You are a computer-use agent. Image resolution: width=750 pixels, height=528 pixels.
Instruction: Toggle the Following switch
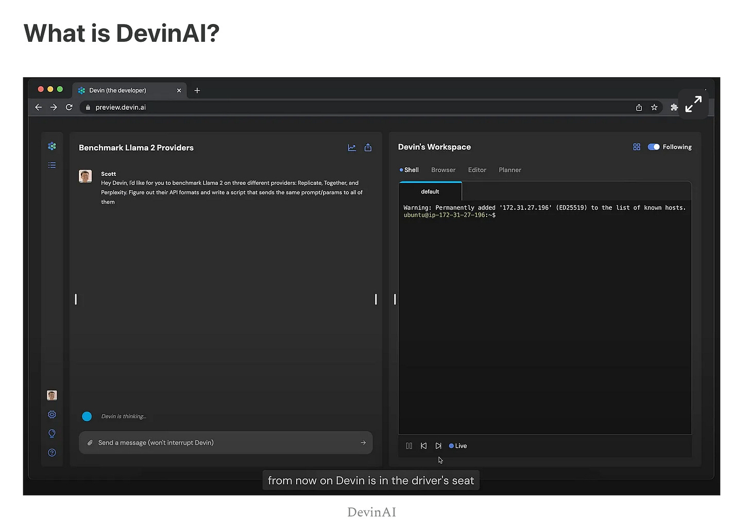pyautogui.click(x=654, y=147)
